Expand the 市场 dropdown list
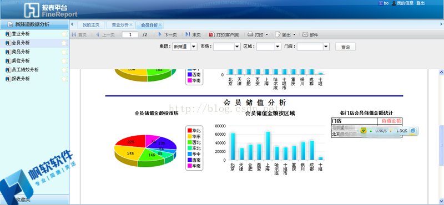This screenshot has width=444, height=205. pyautogui.click(x=238, y=47)
